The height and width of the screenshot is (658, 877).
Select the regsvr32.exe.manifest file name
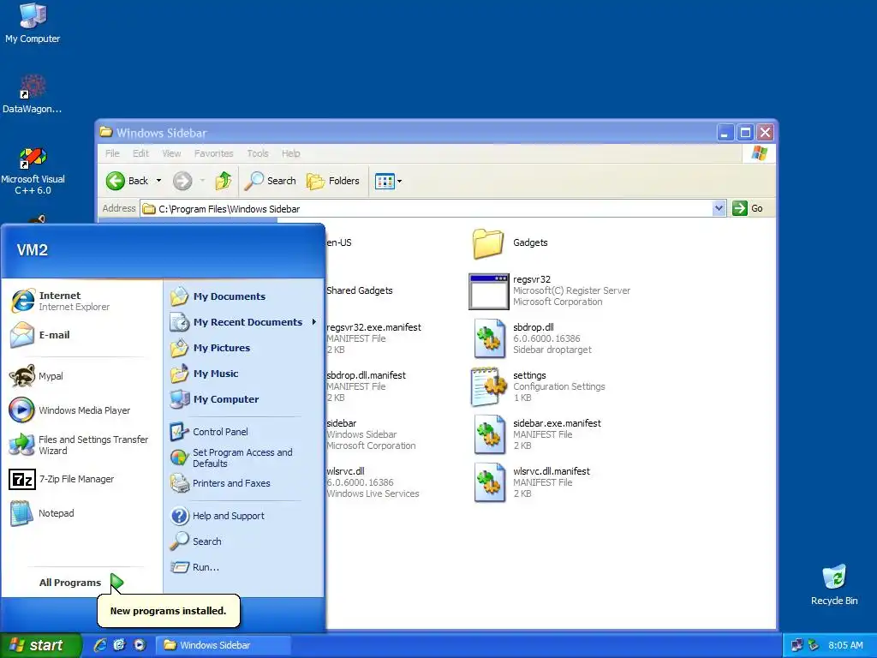(373, 327)
